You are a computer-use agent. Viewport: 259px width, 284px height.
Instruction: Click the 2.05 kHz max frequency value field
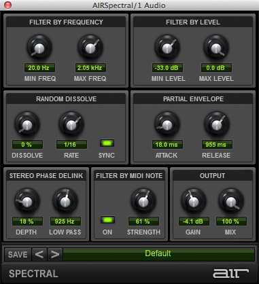(x=90, y=68)
